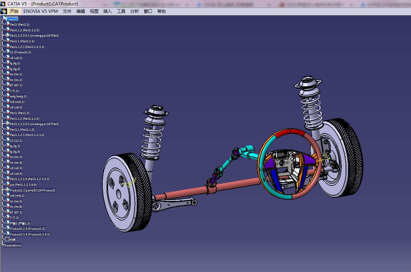
Task: Expand the lm (lm.3) node
Action: click(2, 157)
